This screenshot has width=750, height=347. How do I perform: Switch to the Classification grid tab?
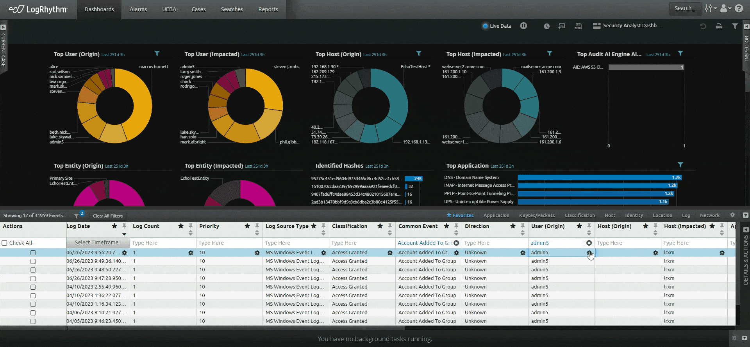580,215
